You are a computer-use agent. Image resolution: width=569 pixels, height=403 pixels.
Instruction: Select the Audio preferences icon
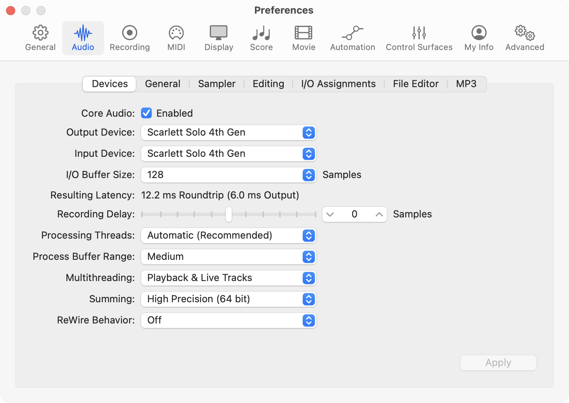[x=83, y=37]
